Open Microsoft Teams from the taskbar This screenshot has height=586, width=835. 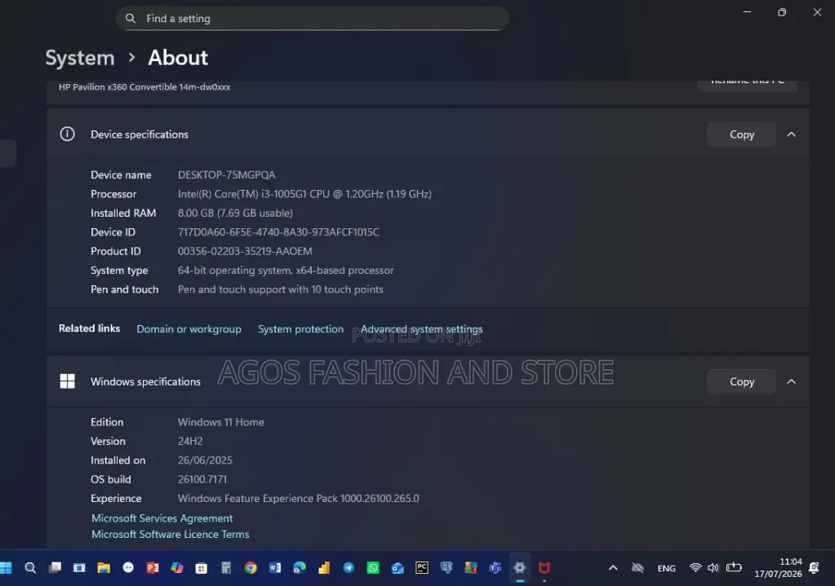(495, 568)
